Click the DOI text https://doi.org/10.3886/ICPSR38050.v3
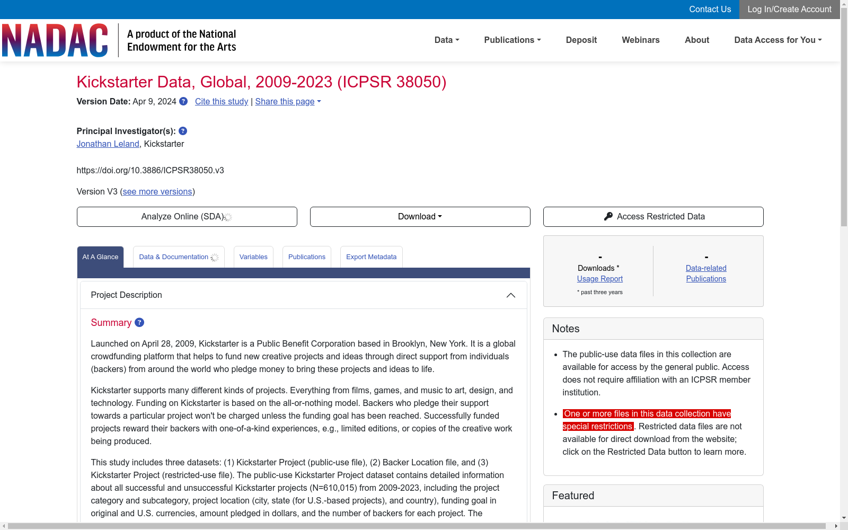848x530 pixels. 150,170
